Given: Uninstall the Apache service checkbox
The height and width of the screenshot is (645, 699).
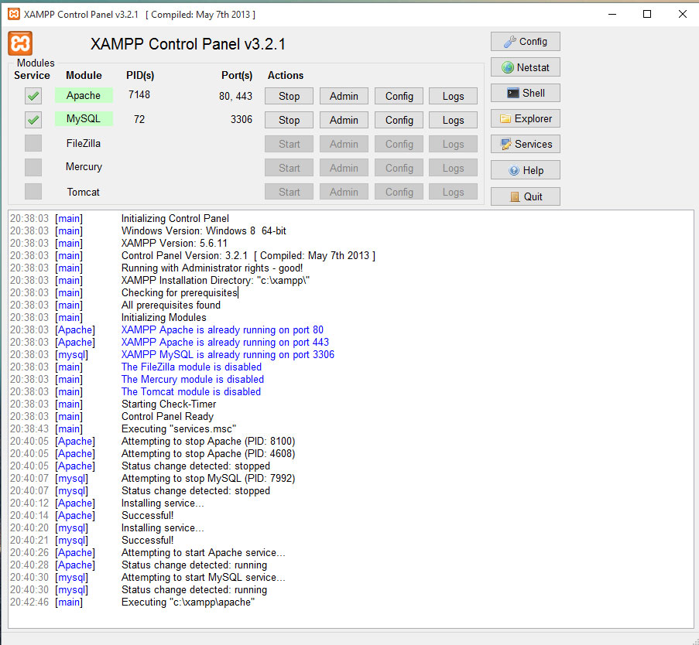Looking at the screenshot, I should [33, 96].
